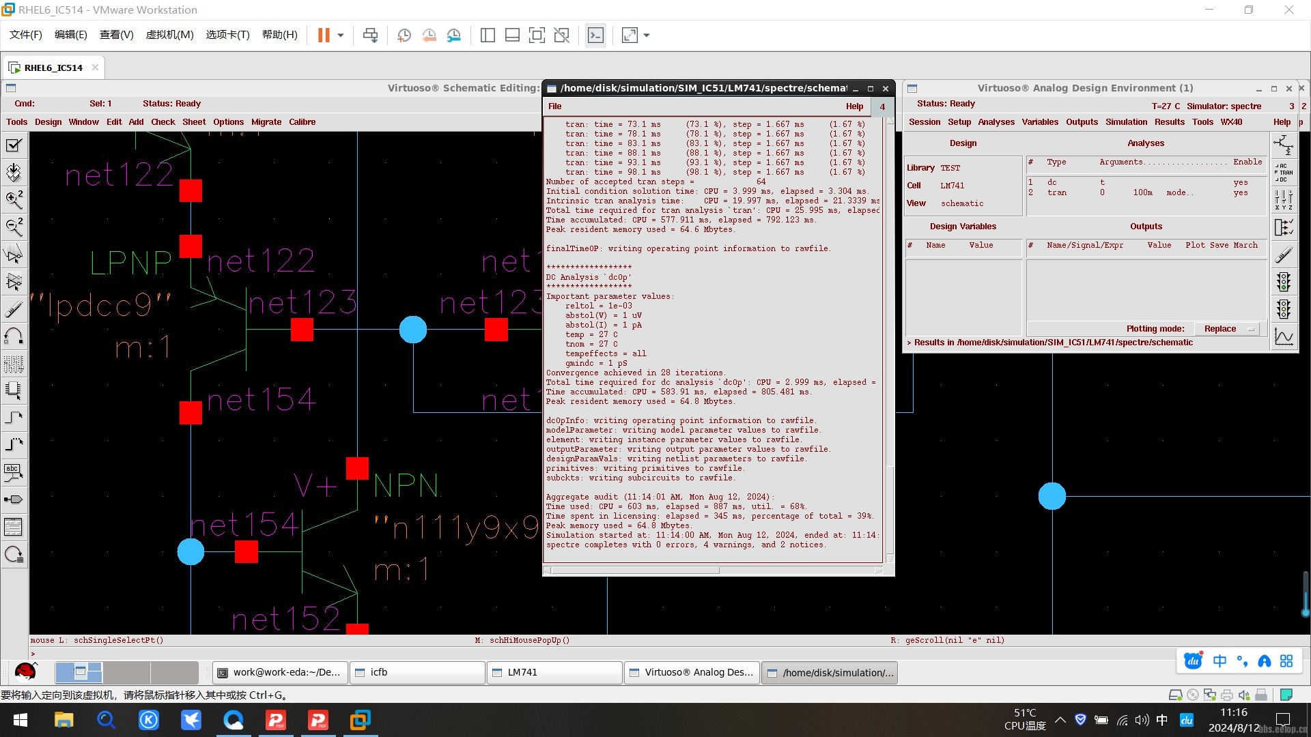The height and width of the screenshot is (737, 1311).
Task: Click the Delete tool in schematic toolbar
Action: tap(14, 309)
